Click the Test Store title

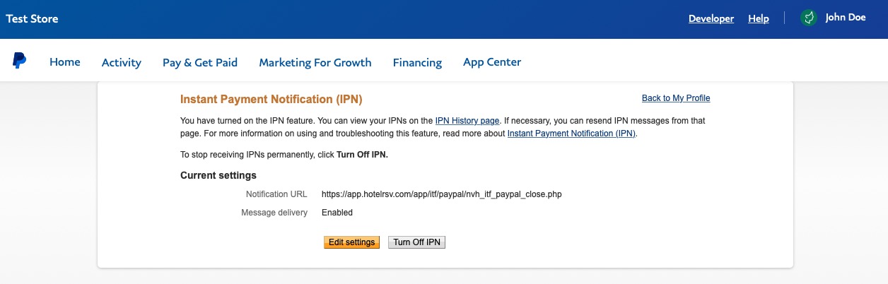33,18
